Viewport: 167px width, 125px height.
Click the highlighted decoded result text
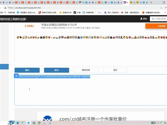[x=54, y=77]
